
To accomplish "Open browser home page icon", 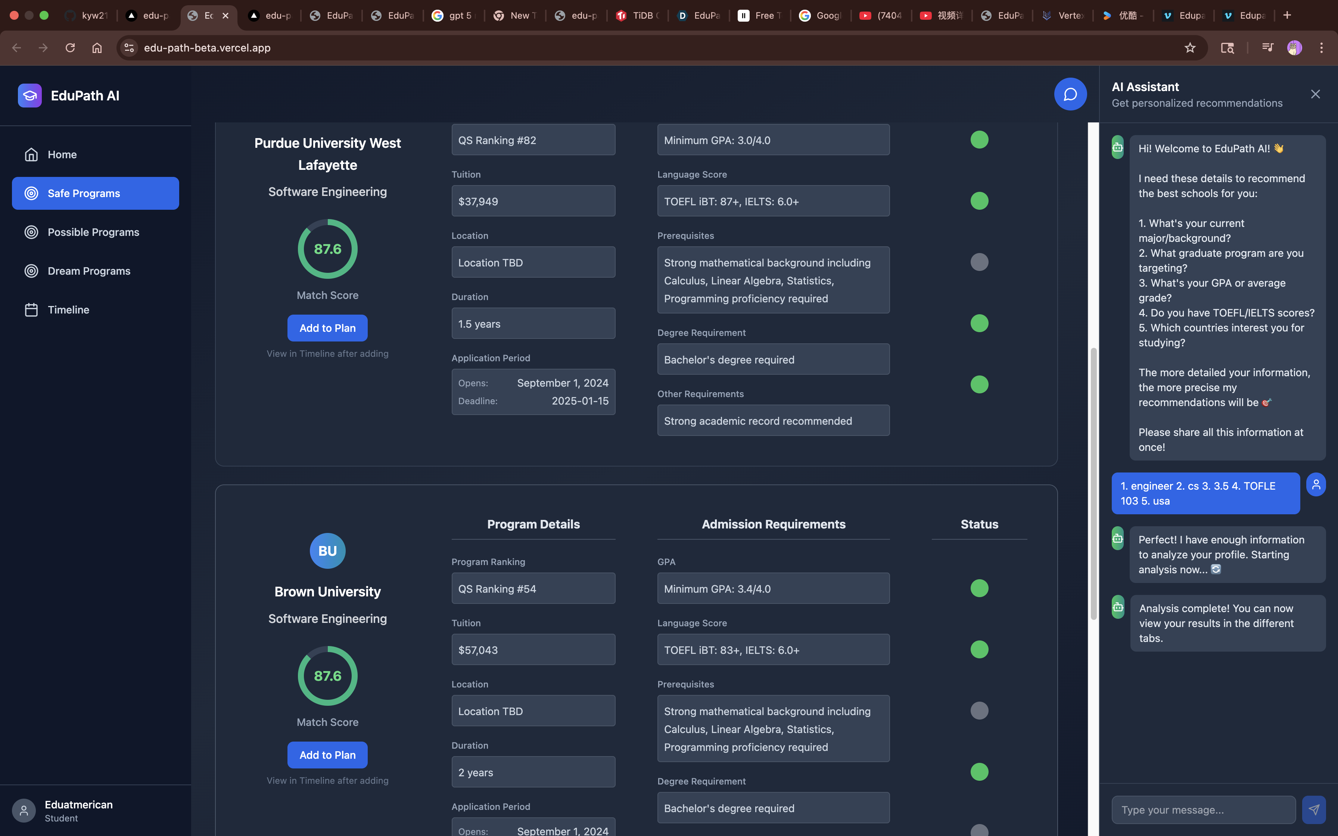I will (97, 47).
